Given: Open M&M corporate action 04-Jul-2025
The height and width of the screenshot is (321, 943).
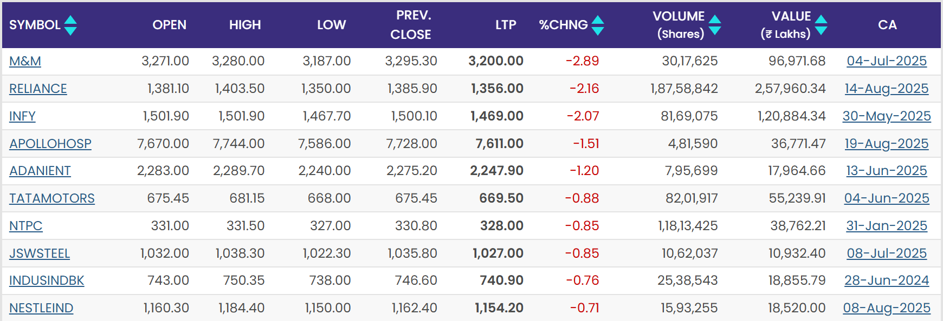Looking at the screenshot, I should tap(887, 61).
